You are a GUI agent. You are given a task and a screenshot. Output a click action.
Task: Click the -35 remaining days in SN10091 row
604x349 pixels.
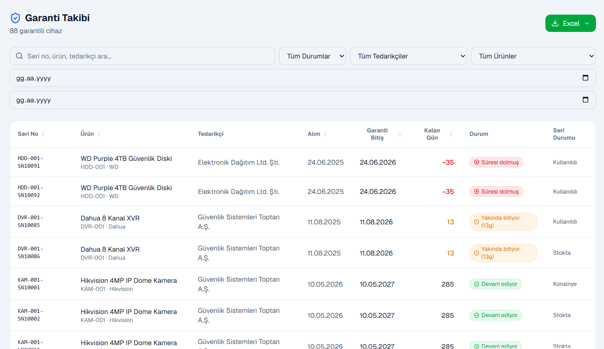coord(448,162)
